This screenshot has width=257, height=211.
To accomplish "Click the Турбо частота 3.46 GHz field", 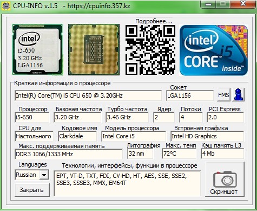I will (127, 117).
